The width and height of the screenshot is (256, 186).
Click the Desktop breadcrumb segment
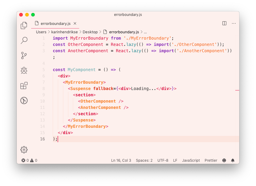click(x=90, y=32)
